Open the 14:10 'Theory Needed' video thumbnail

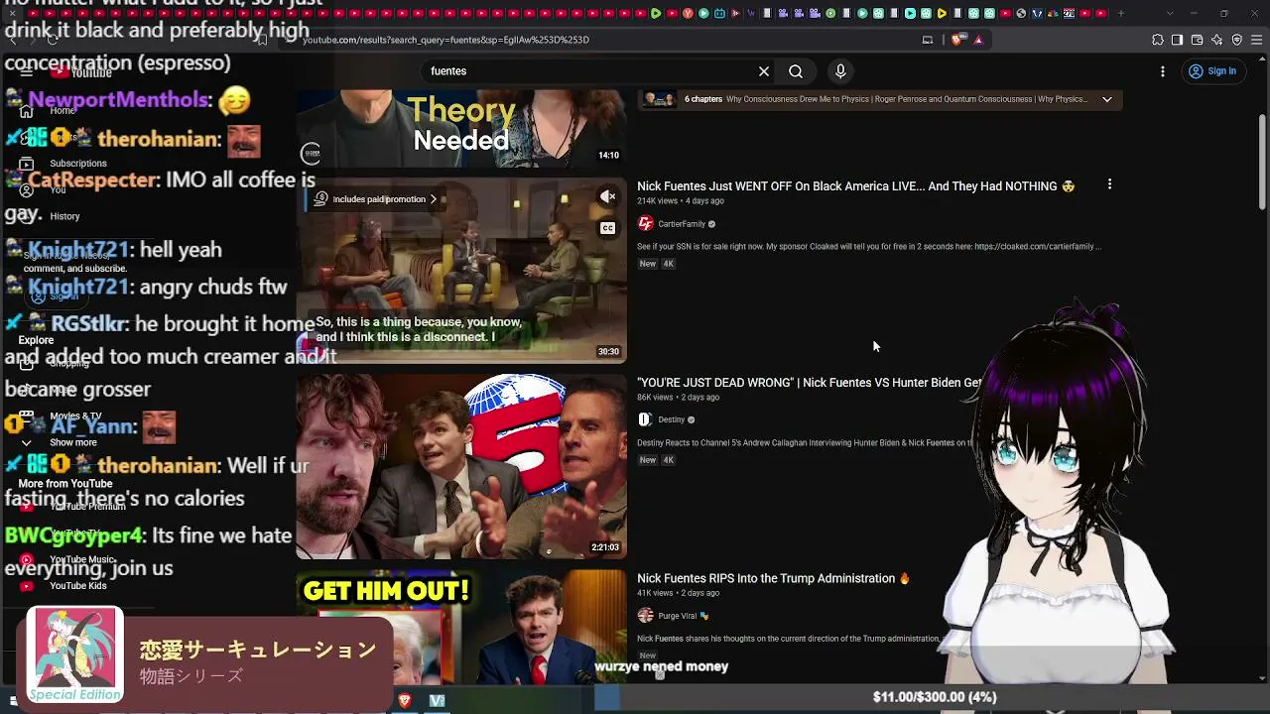[x=461, y=128]
